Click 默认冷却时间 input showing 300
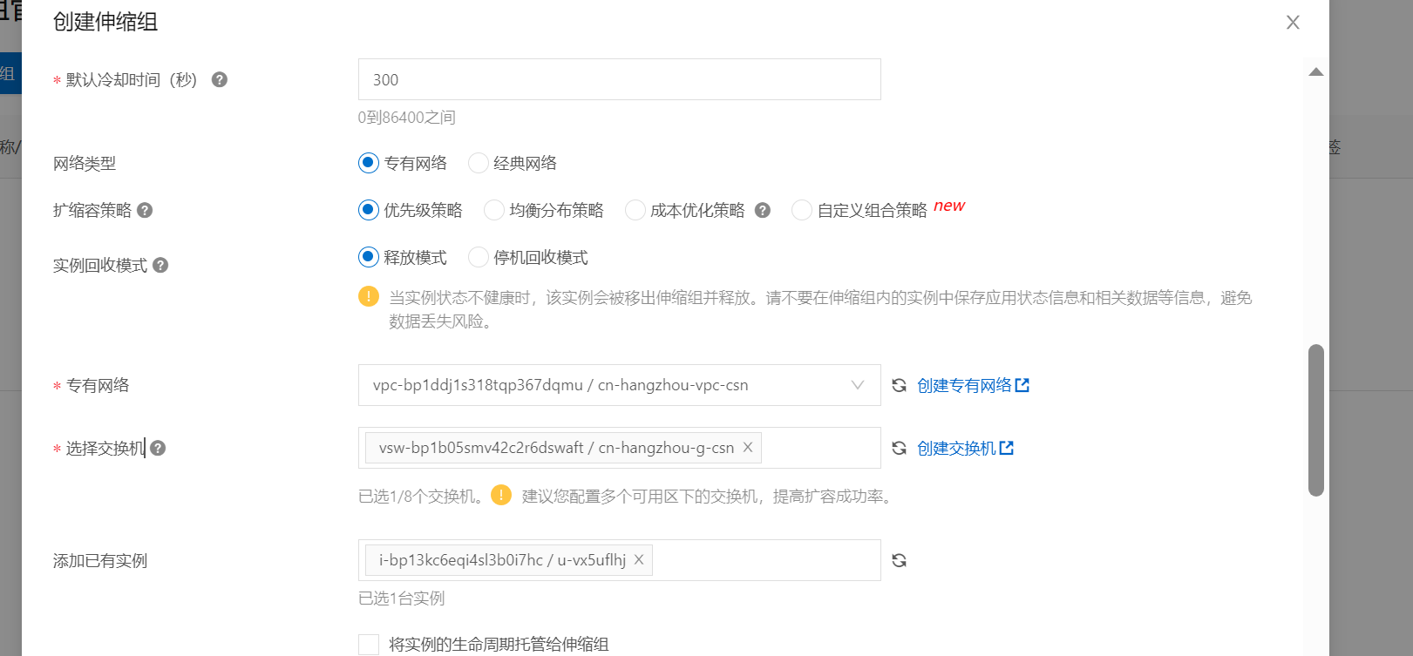The image size is (1413, 656). [620, 79]
